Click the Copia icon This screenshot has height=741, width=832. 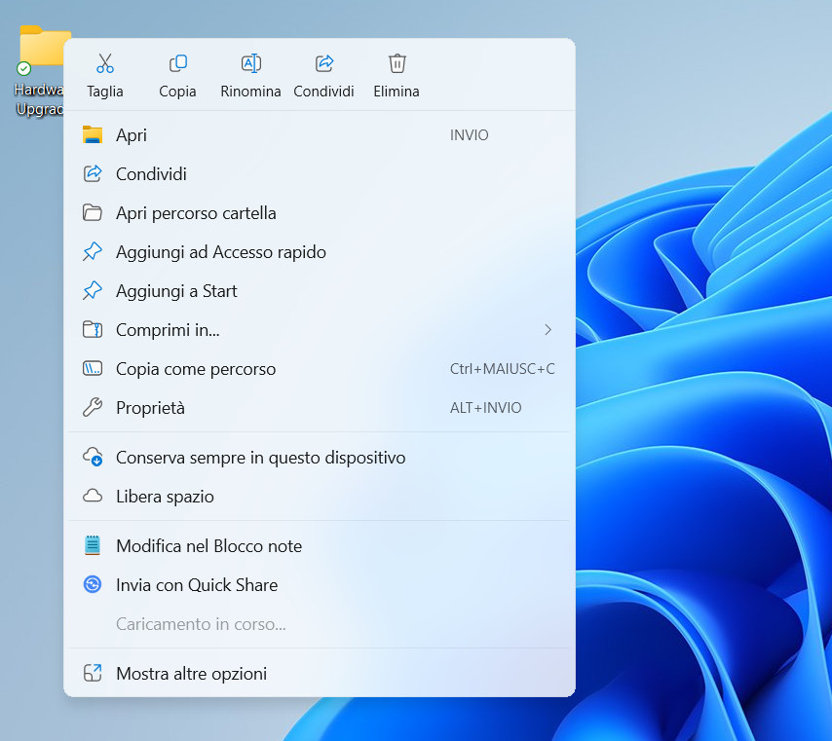click(x=178, y=64)
